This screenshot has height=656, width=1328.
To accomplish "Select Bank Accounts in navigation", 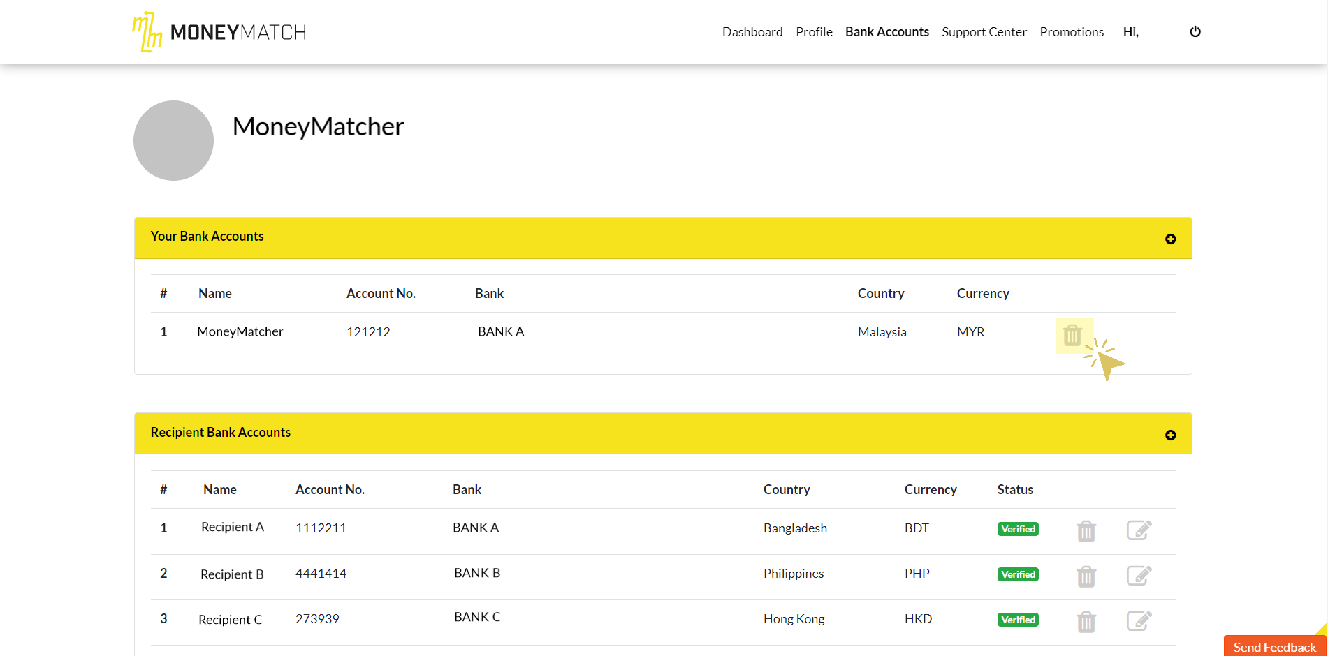I will point(886,32).
